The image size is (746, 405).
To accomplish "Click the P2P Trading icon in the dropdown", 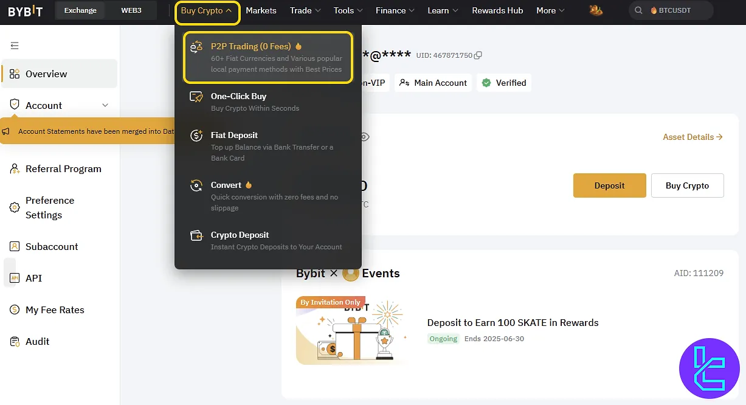I will (x=196, y=47).
